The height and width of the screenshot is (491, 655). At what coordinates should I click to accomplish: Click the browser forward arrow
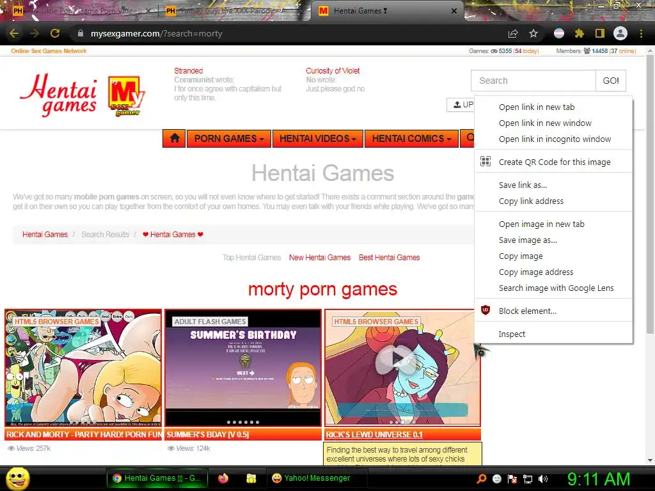[35, 33]
